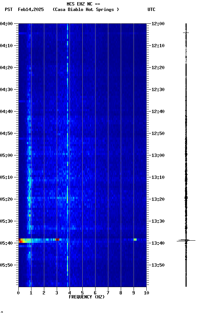Click the PST time label '05:20'
Screen dimensions: 202x316
tap(6, 199)
